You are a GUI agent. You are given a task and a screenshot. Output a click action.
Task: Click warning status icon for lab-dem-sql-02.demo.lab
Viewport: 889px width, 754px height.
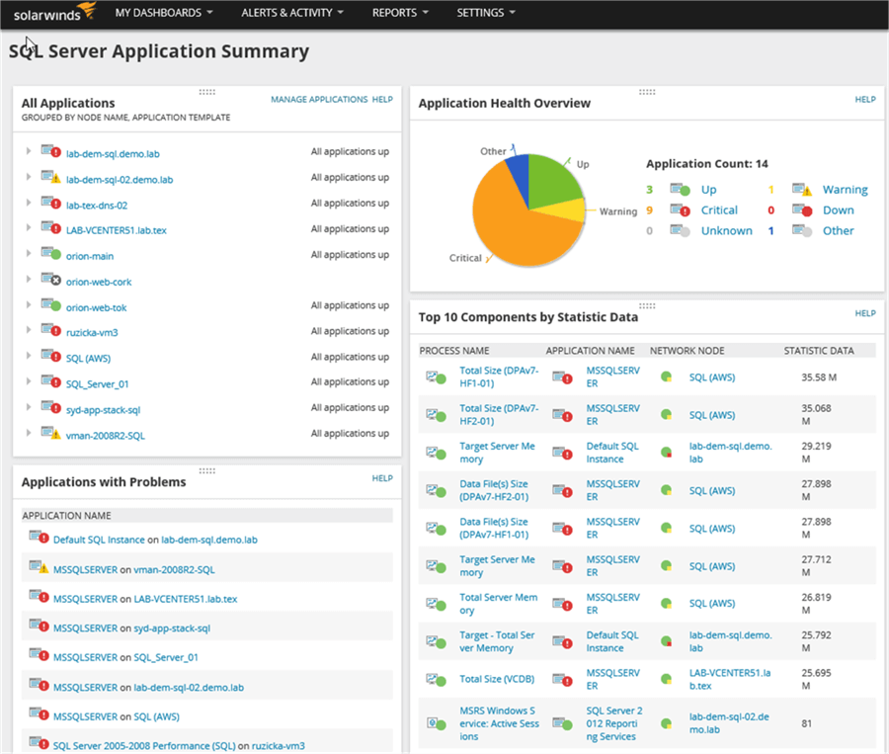click(51, 177)
